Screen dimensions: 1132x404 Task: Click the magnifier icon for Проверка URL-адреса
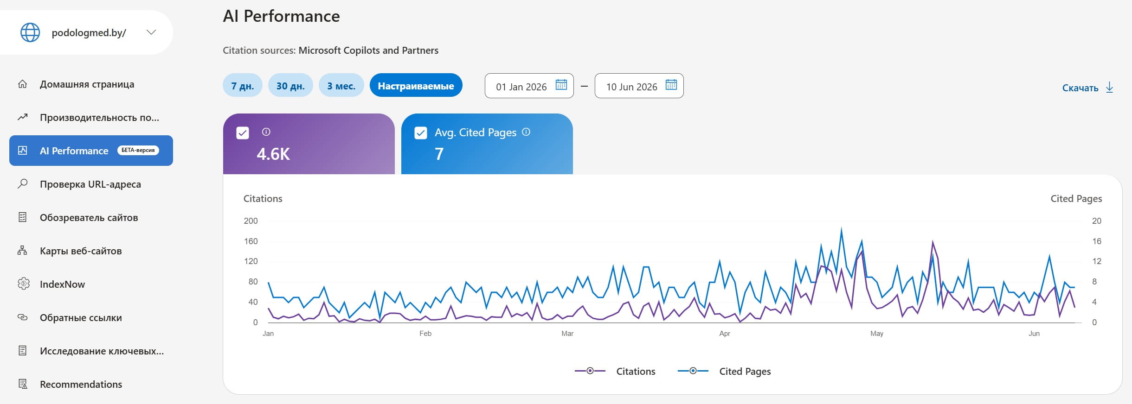point(22,183)
